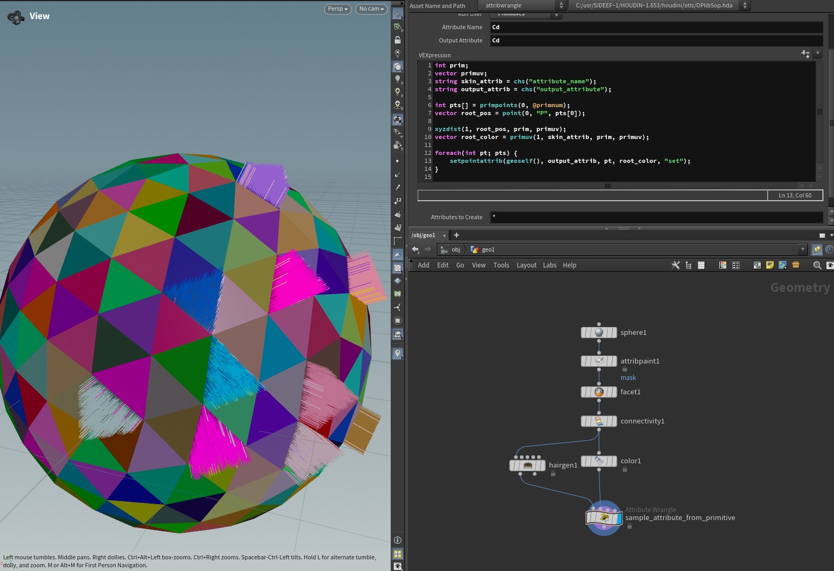Open the Tools menu
The image size is (834, 571).
501,265
